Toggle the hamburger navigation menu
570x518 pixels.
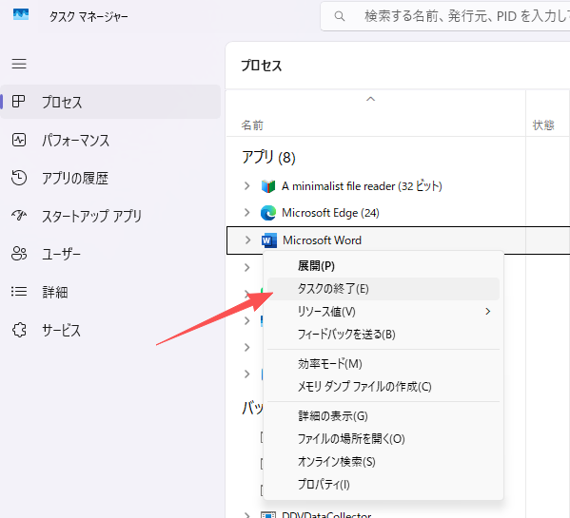coord(19,64)
